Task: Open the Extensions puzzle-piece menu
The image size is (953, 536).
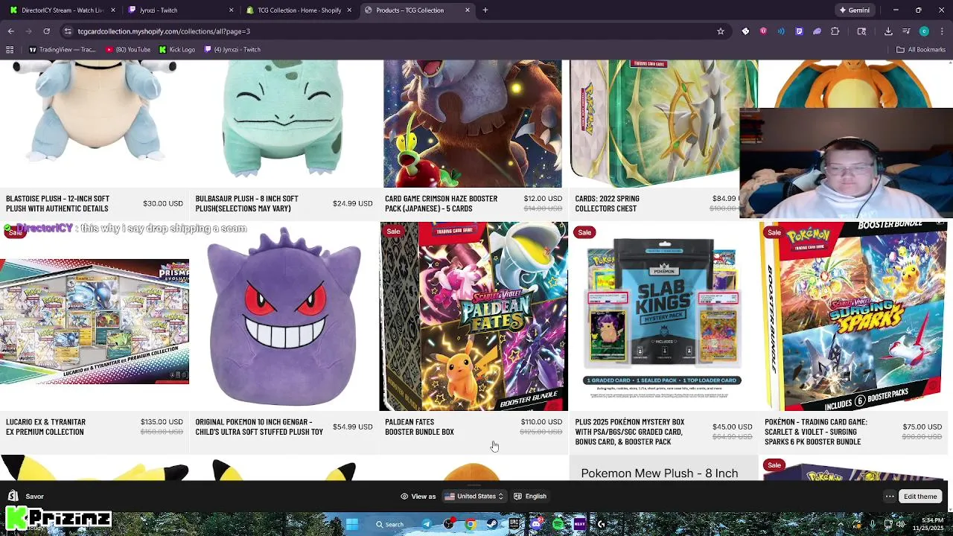Action: click(x=835, y=31)
